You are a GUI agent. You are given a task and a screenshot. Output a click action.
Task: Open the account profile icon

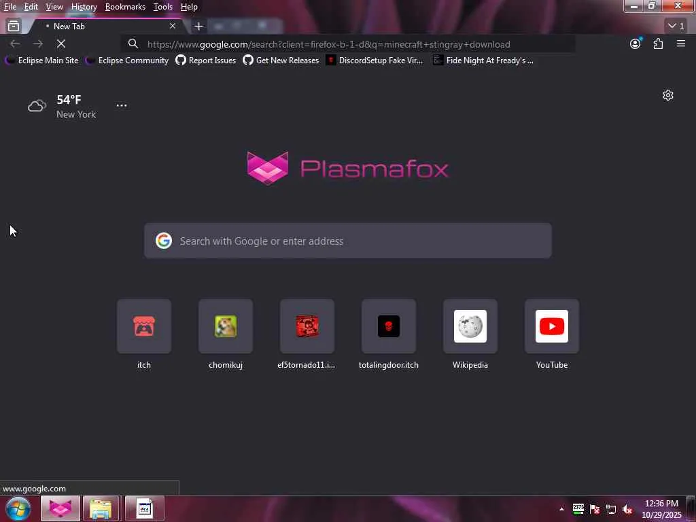(636, 43)
